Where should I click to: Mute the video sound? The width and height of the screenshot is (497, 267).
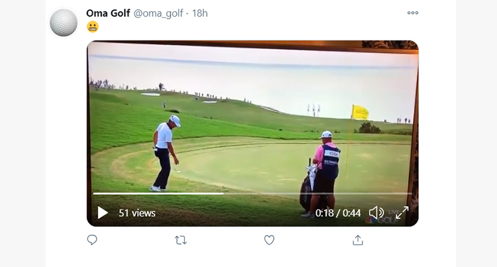click(376, 213)
